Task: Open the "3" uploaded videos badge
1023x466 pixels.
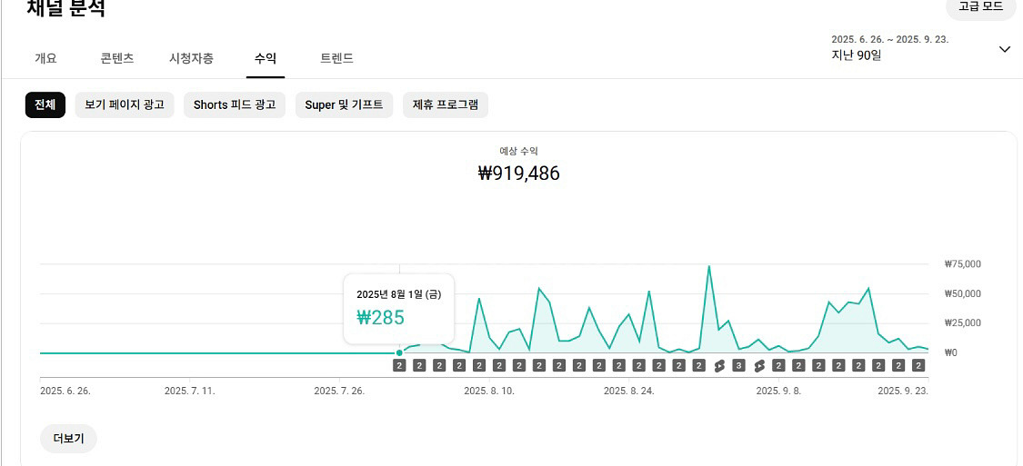Action: 739,366
